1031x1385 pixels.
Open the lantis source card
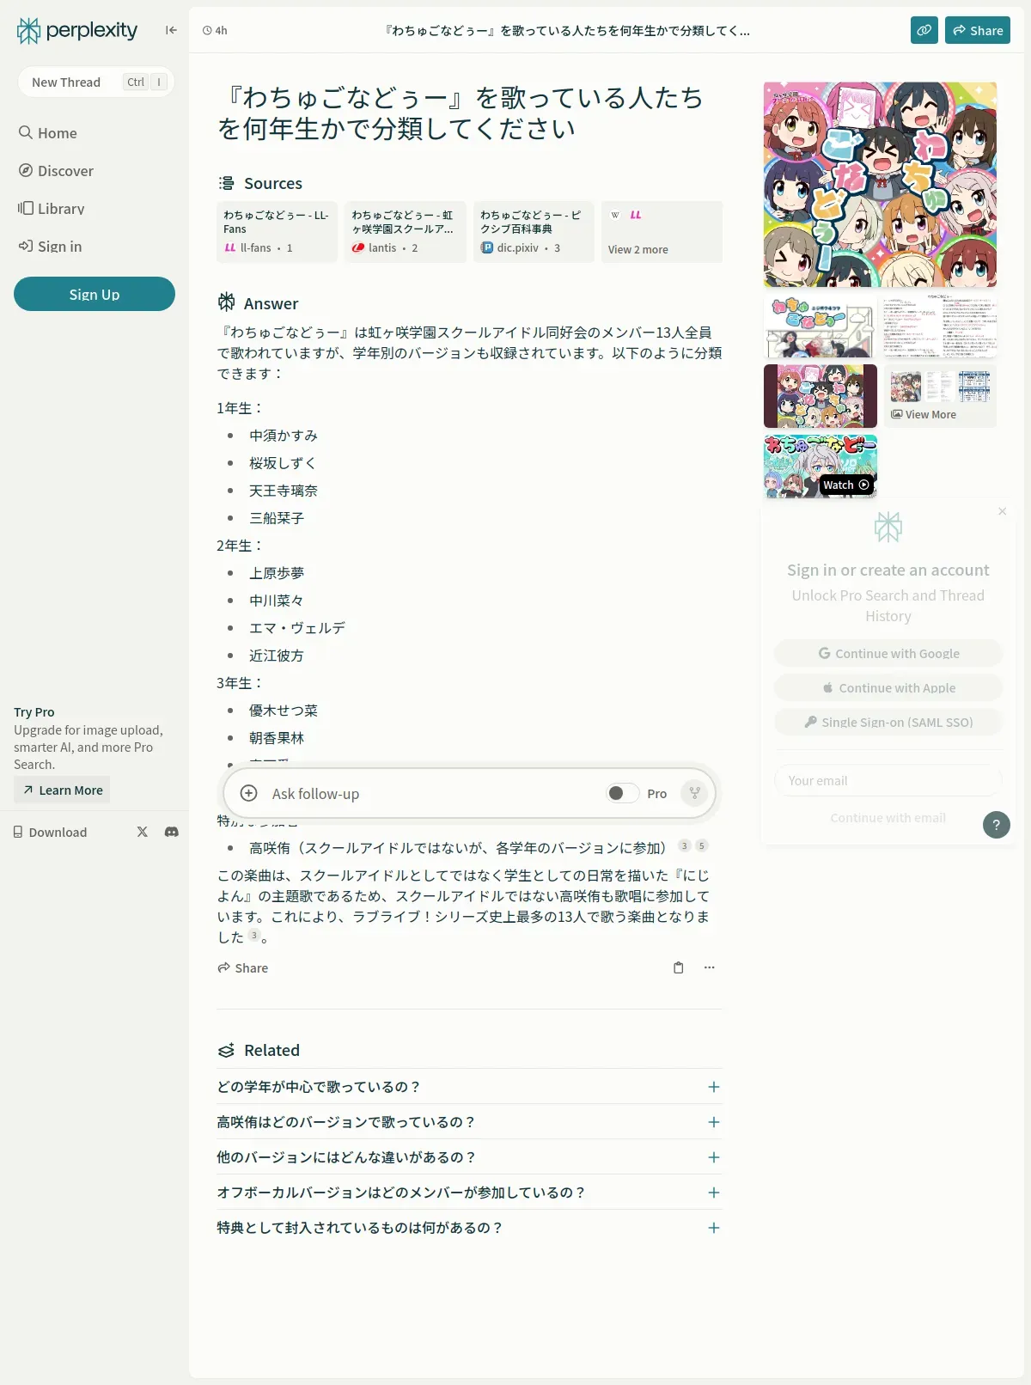(406, 232)
